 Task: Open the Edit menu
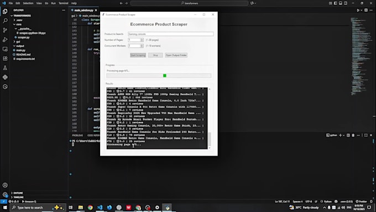point(18,3)
